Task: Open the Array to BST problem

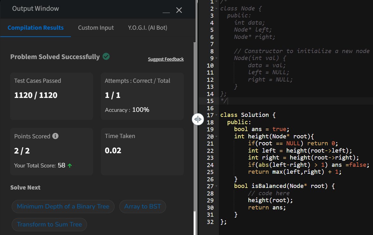Action: 142,207
